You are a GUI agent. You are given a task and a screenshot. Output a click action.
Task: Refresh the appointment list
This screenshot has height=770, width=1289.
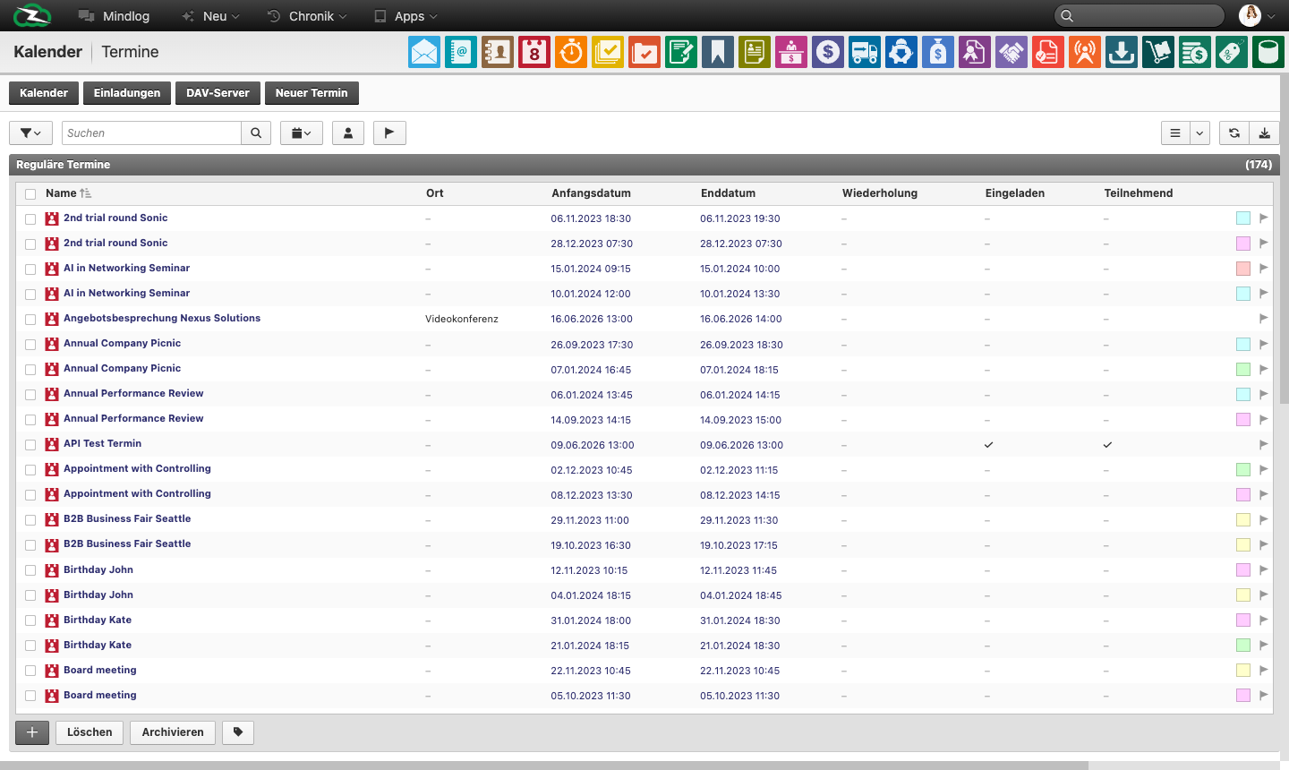[x=1234, y=133]
